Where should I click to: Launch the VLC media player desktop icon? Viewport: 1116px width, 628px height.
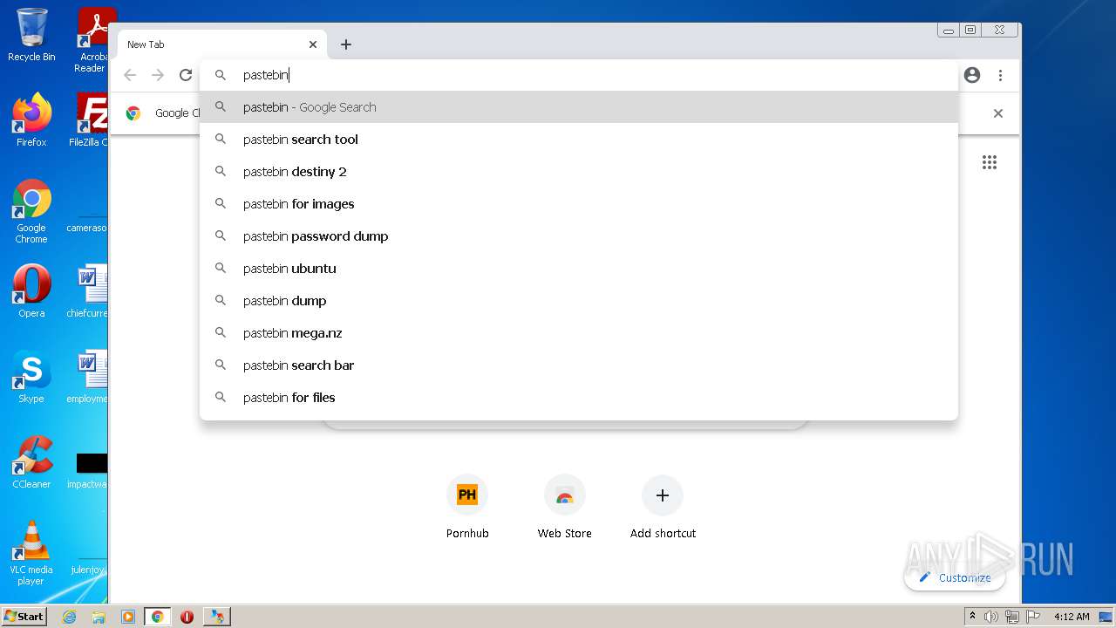[31, 553]
